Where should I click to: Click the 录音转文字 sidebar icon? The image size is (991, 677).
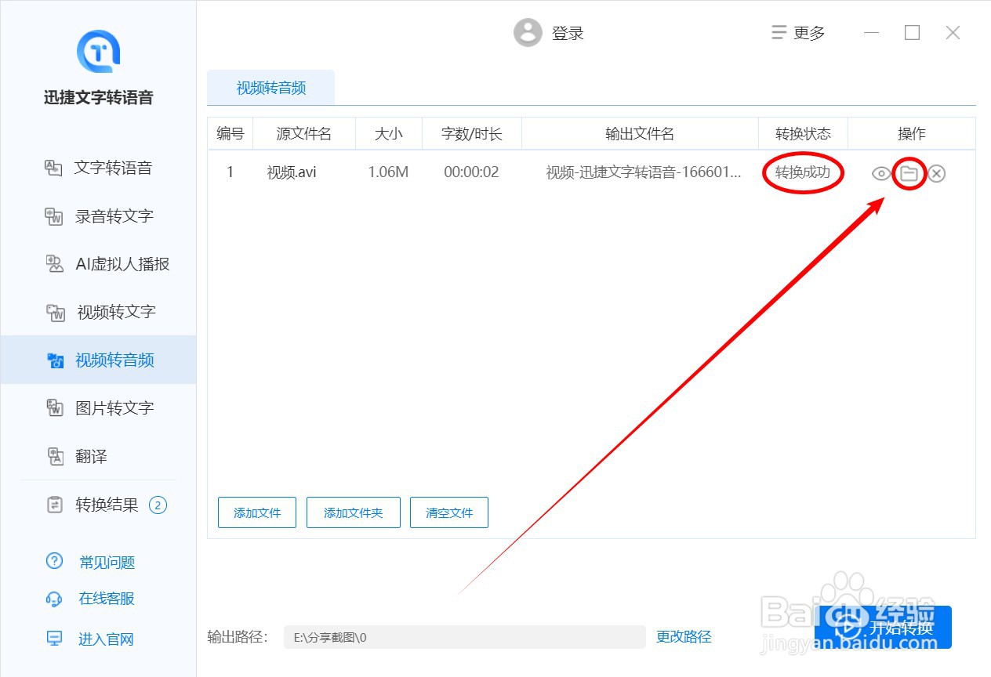coord(53,216)
